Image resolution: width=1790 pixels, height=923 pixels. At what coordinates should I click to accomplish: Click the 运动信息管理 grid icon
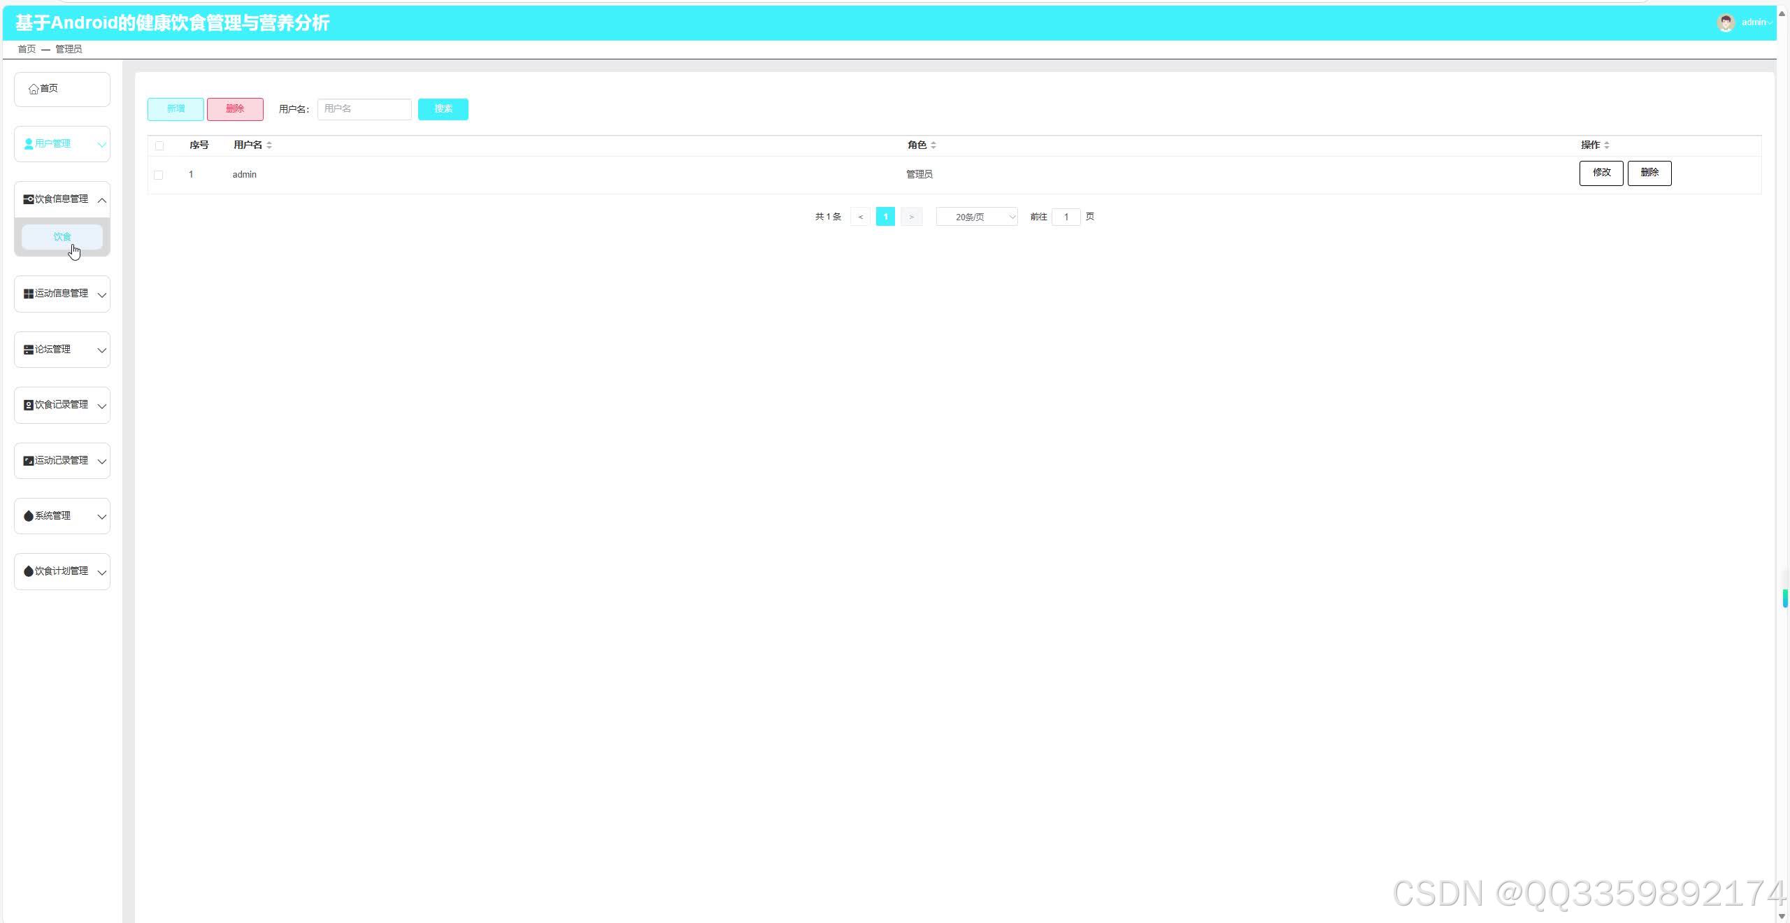[x=29, y=294]
